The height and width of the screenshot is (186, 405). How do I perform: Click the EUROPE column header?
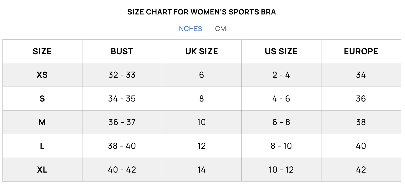click(x=361, y=51)
